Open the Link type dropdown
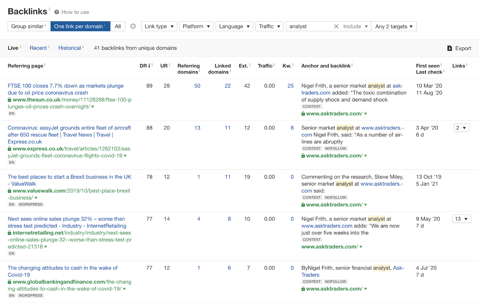This screenshot has height=303, width=479. click(159, 26)
